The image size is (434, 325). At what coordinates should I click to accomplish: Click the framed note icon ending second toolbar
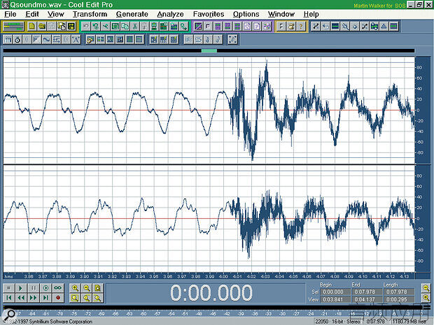232,40
